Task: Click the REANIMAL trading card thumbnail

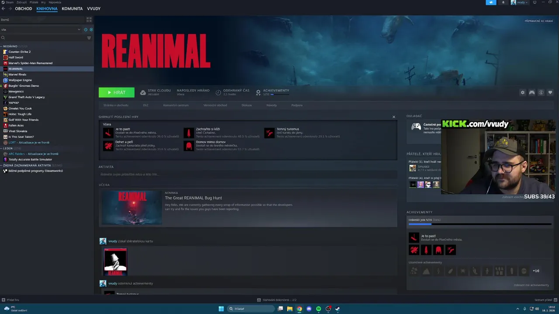Action: [x=115, y=262]
